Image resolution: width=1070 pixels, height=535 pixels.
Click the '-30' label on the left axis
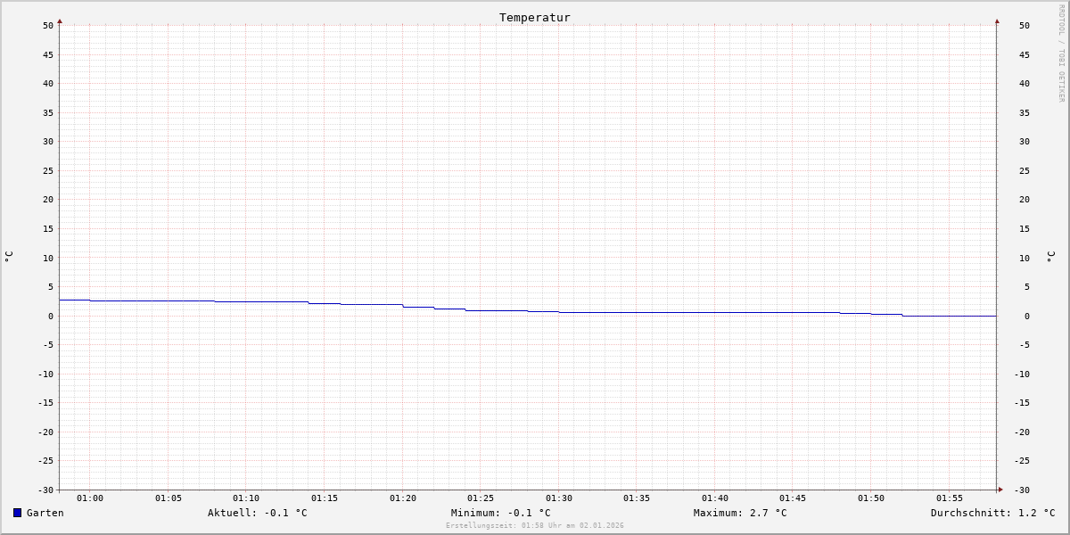pos(45,490)
